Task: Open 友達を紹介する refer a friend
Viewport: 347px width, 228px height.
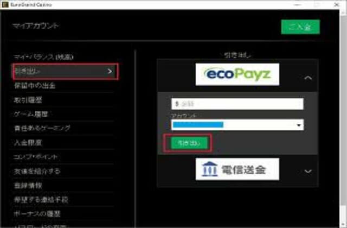Action: (x=37, y=171)
